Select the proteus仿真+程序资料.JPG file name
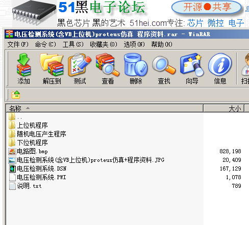The image size is (249, 225). pos(91,160)
